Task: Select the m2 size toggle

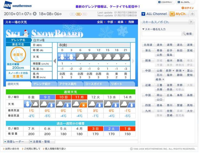Action: (78, 14)
